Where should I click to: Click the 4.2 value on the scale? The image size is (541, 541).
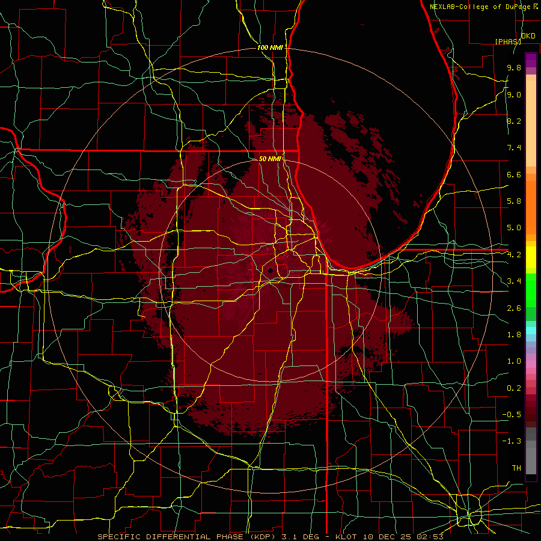point(514,255)
